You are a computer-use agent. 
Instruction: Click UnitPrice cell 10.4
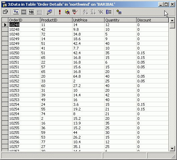pos(88,142)
